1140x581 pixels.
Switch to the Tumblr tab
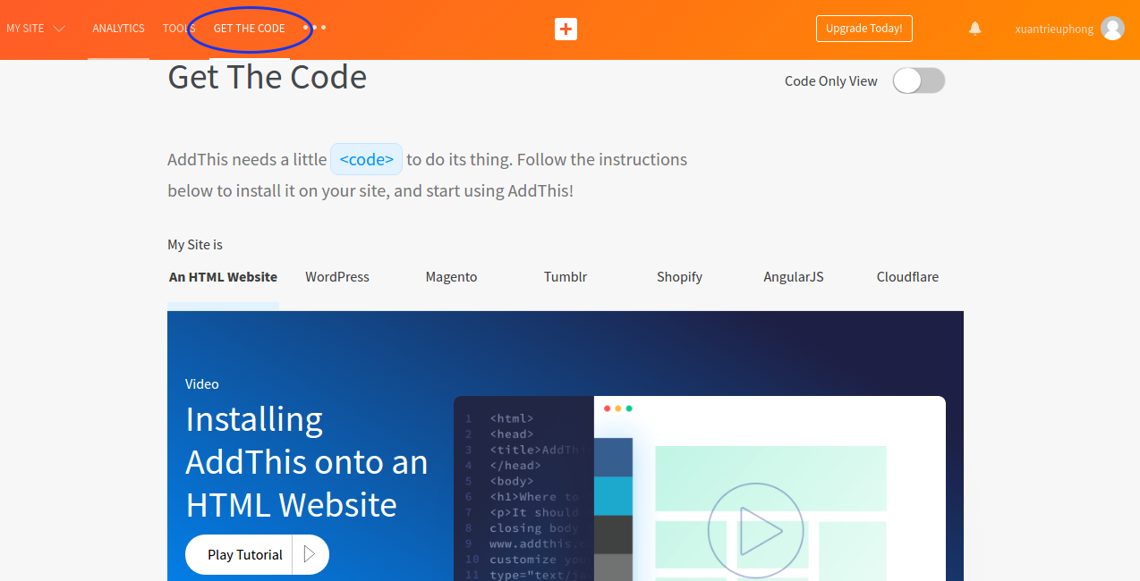pyautogui.click(x=566, y=277)
